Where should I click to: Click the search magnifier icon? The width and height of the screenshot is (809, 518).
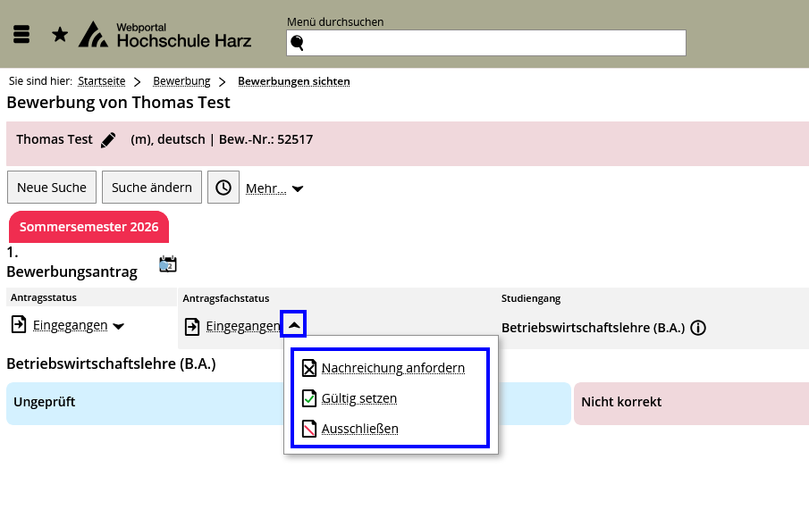(298, 43)
